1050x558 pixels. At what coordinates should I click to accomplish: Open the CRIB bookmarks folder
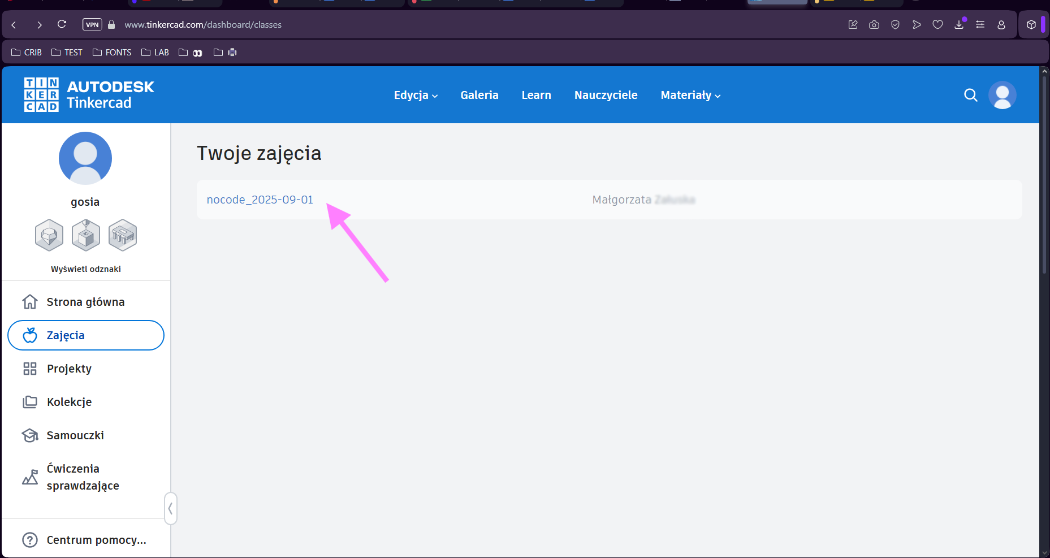(x=27, y=53)
